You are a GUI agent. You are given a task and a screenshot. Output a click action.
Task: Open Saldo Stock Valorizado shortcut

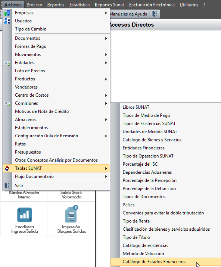click(x=71, y=195)
